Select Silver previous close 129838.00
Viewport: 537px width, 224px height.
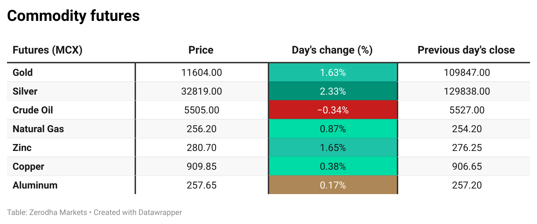coord(467,91)
